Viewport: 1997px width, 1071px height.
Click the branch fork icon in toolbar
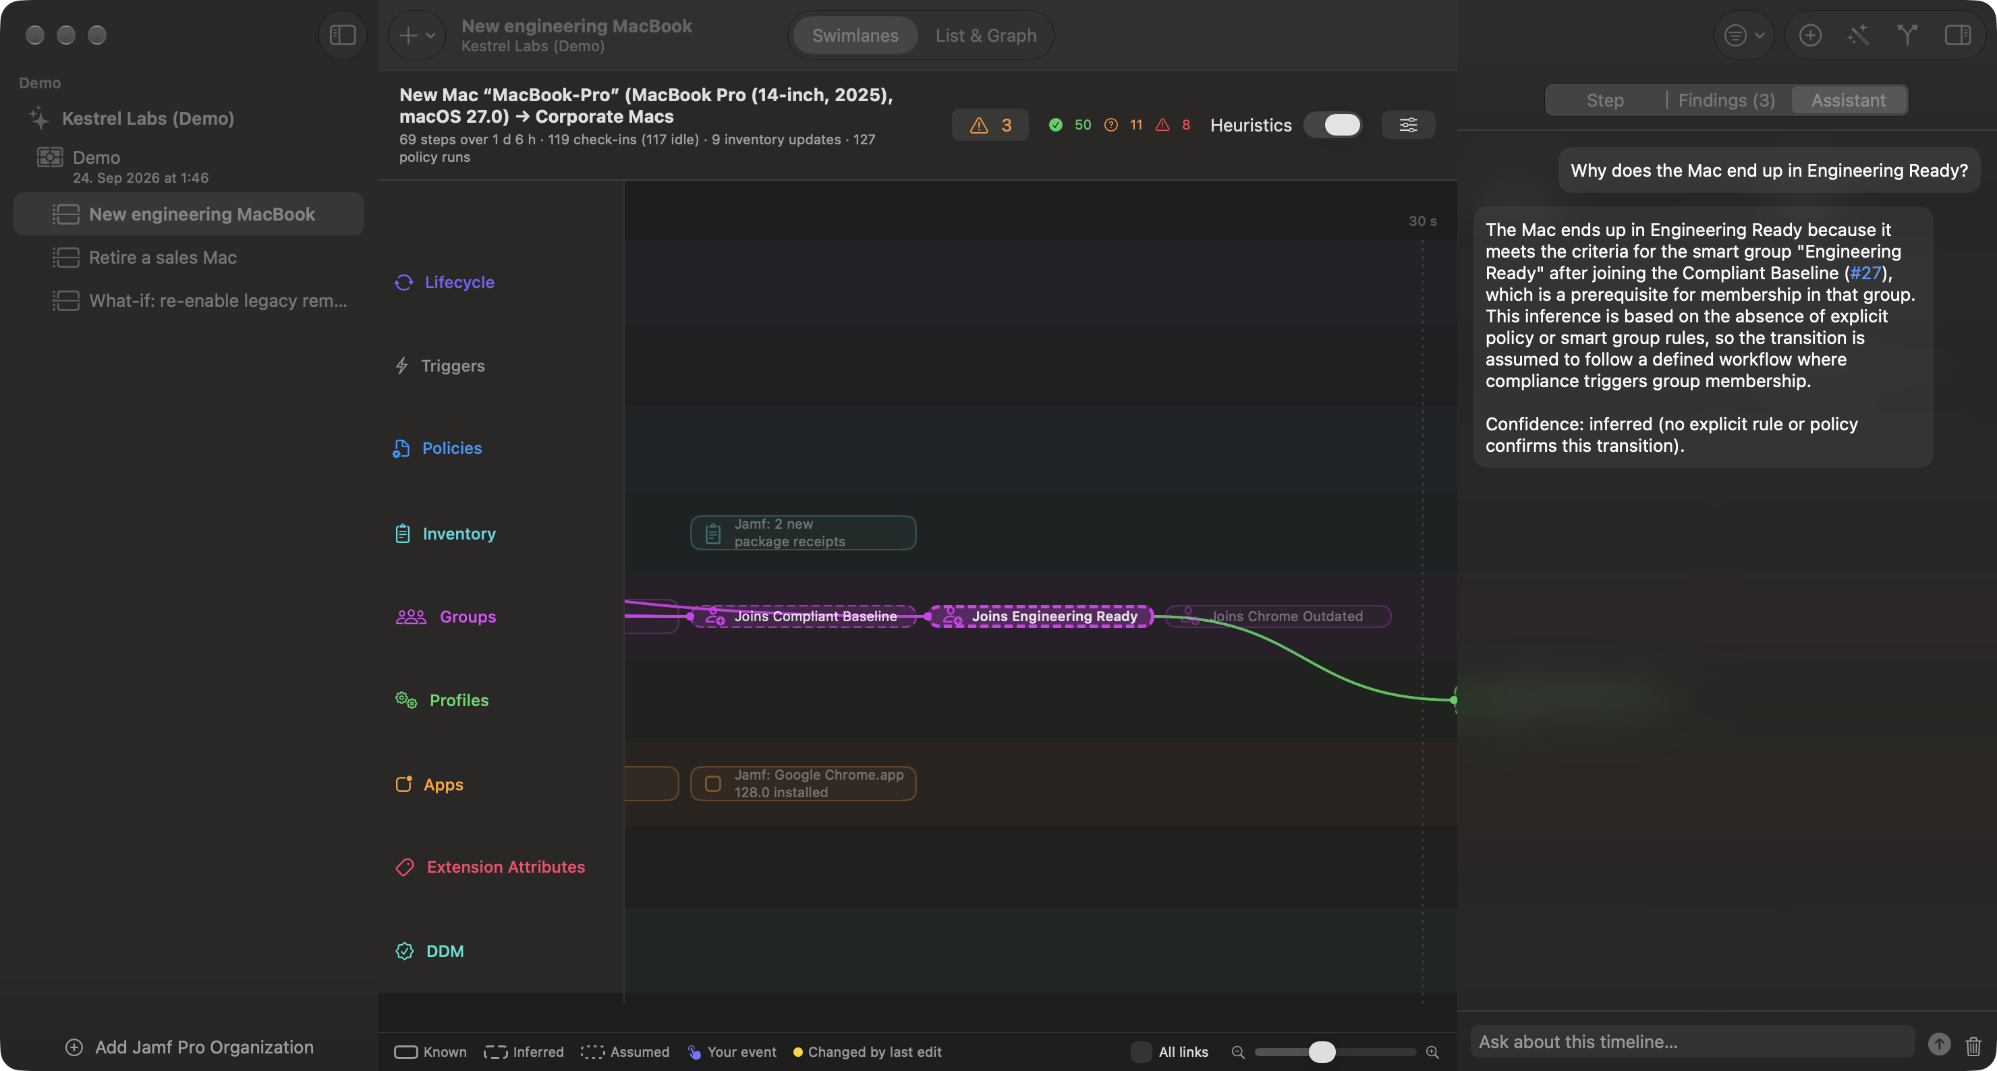1907,35
